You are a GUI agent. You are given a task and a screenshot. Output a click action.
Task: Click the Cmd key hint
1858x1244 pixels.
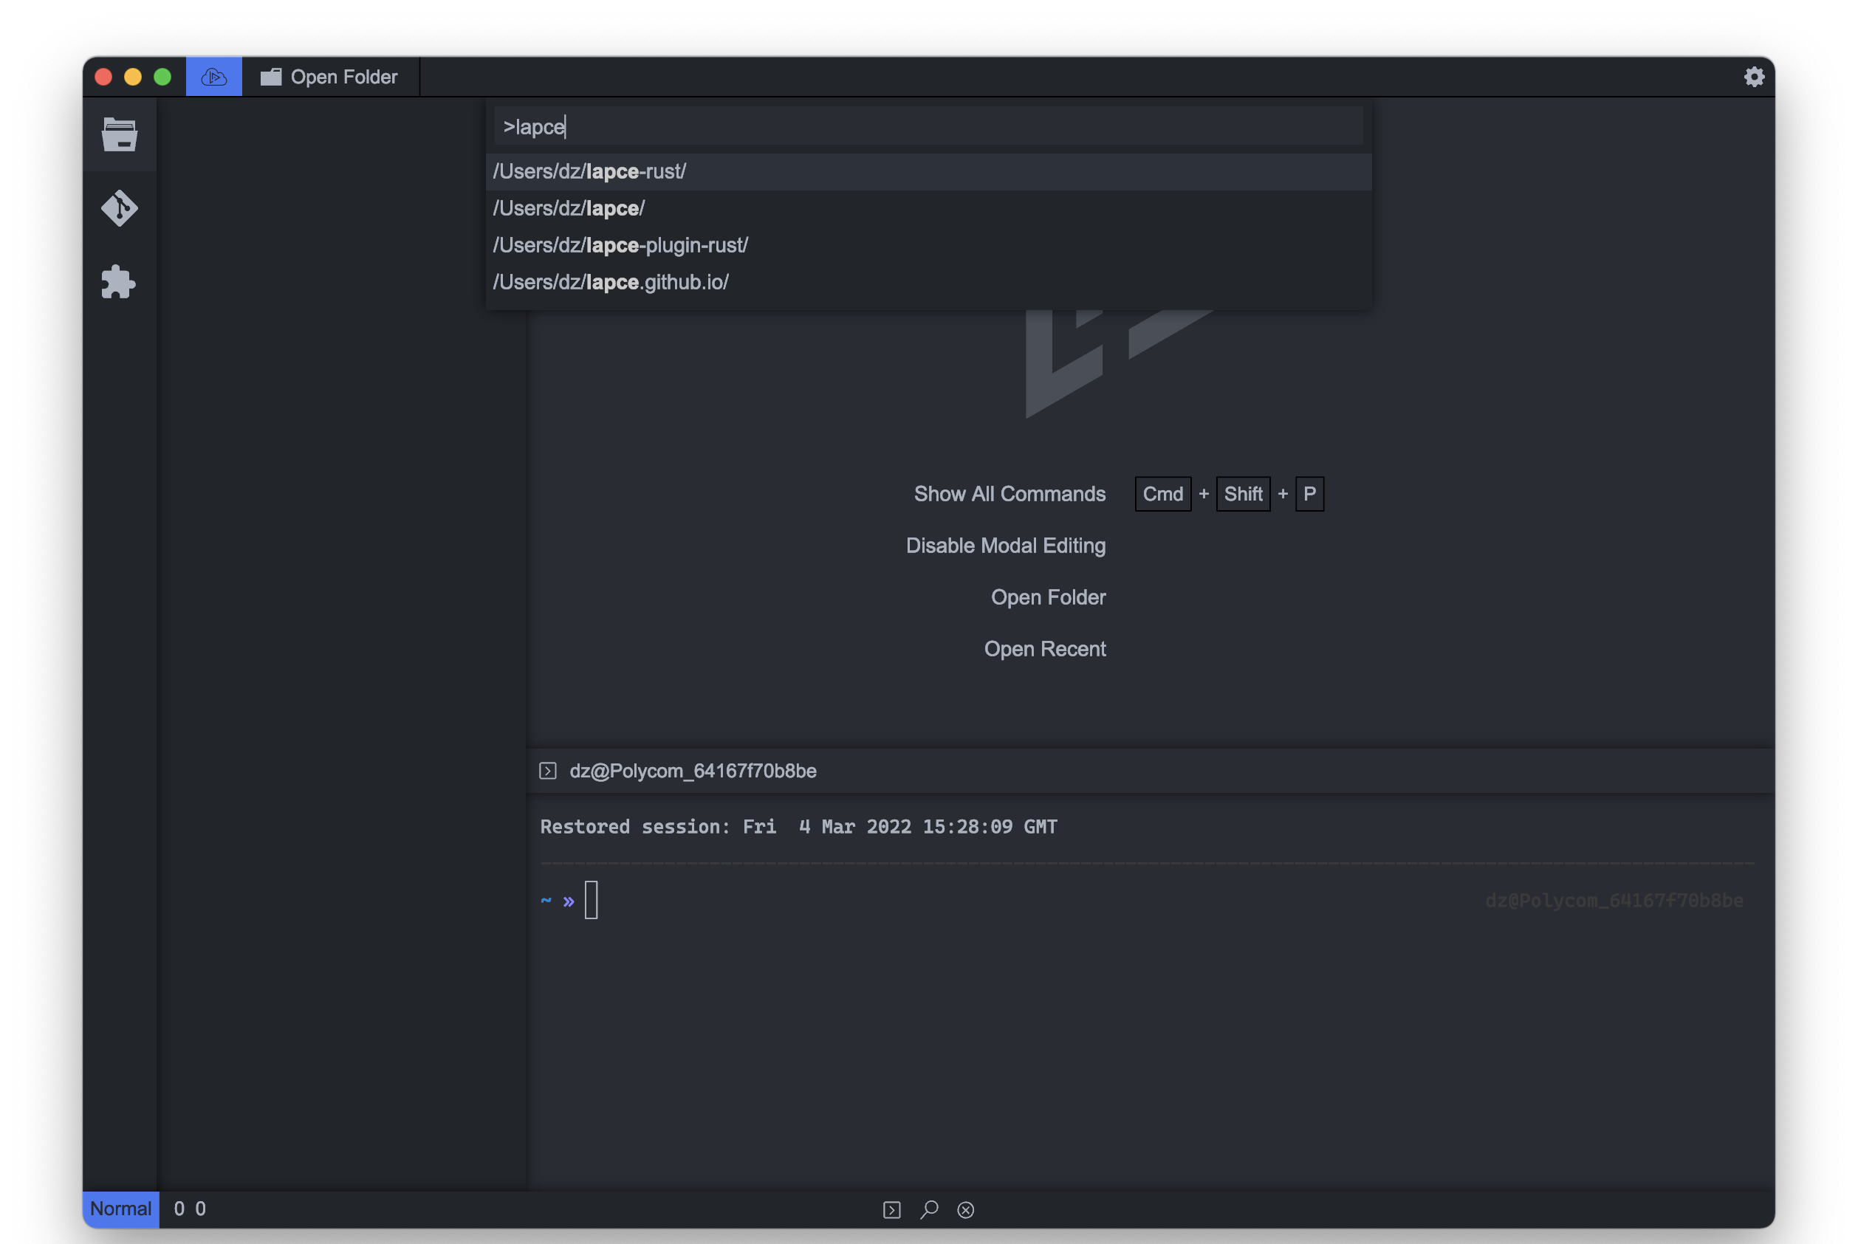pyautogui.click(x=1162, y=494)
